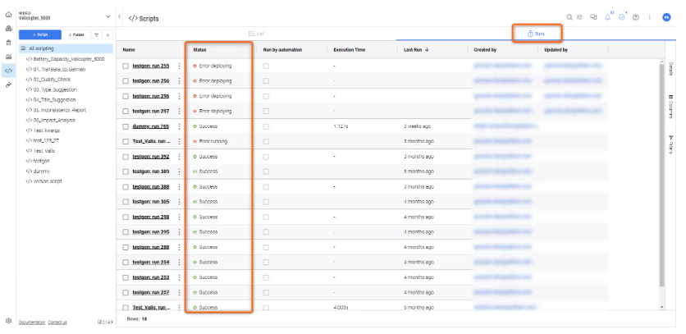Screen dimensions: 686x334
Task: Open the Details side panel
Action: [x=670, y=69]
